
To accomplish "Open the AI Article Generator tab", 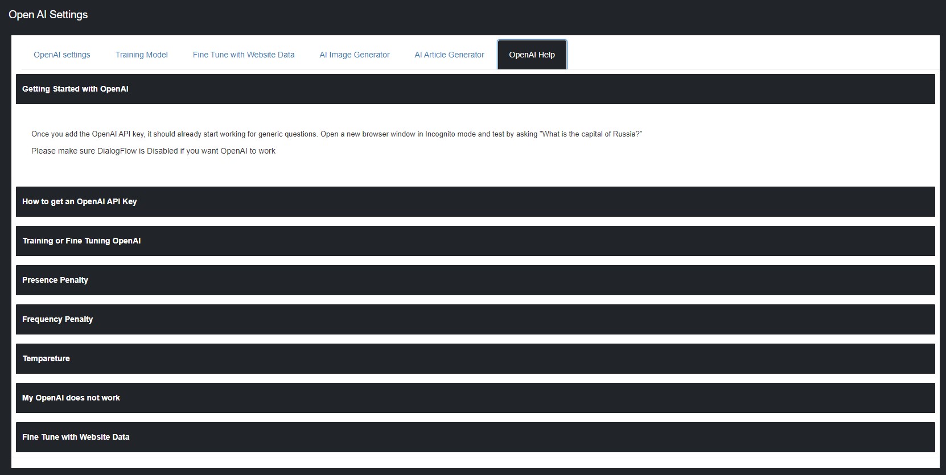I will point(449,55).
